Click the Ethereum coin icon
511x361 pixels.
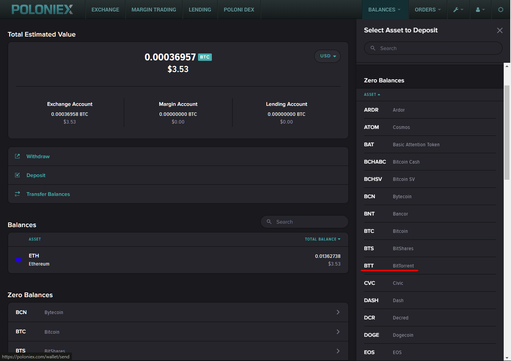coord(18,260)
